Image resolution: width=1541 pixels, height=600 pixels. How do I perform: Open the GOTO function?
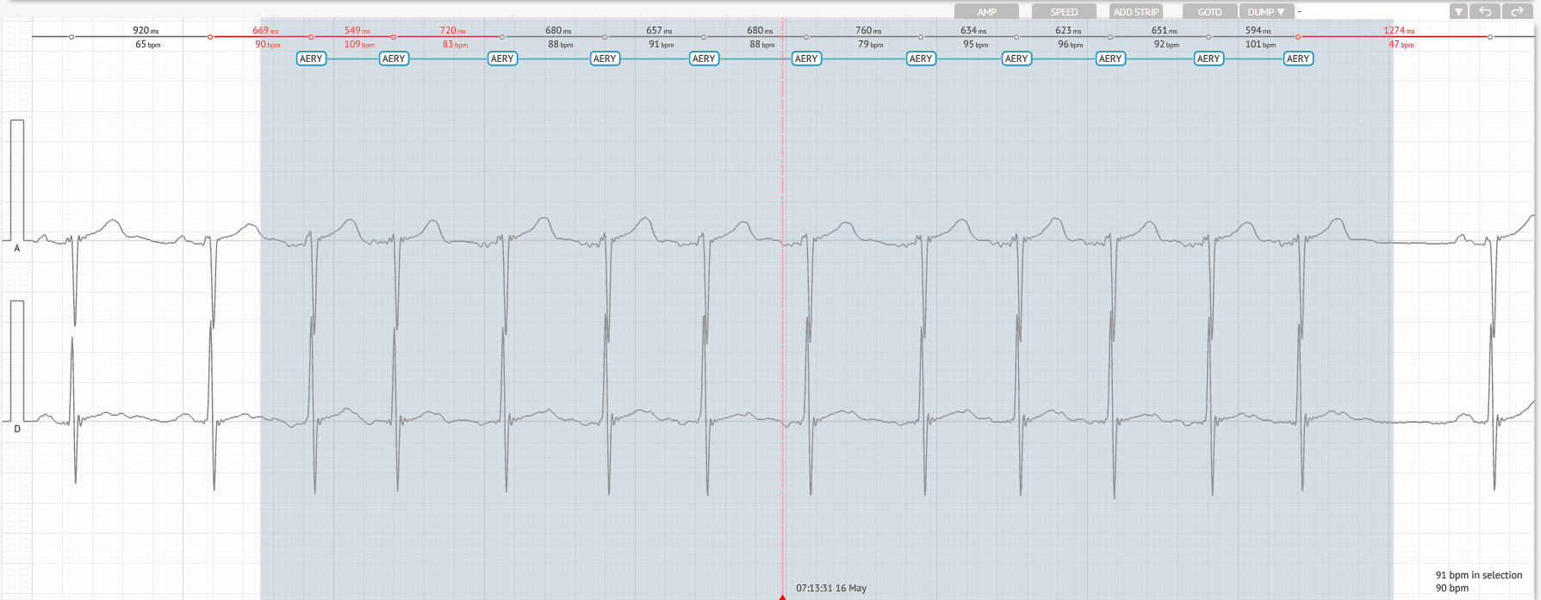coord(1209,11)
